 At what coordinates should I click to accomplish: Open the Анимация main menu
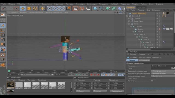point(80,4)
